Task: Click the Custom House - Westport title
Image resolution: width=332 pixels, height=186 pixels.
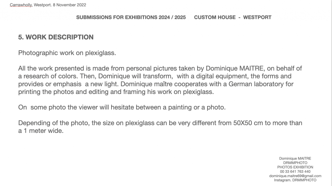Action: tap(232, 17)
